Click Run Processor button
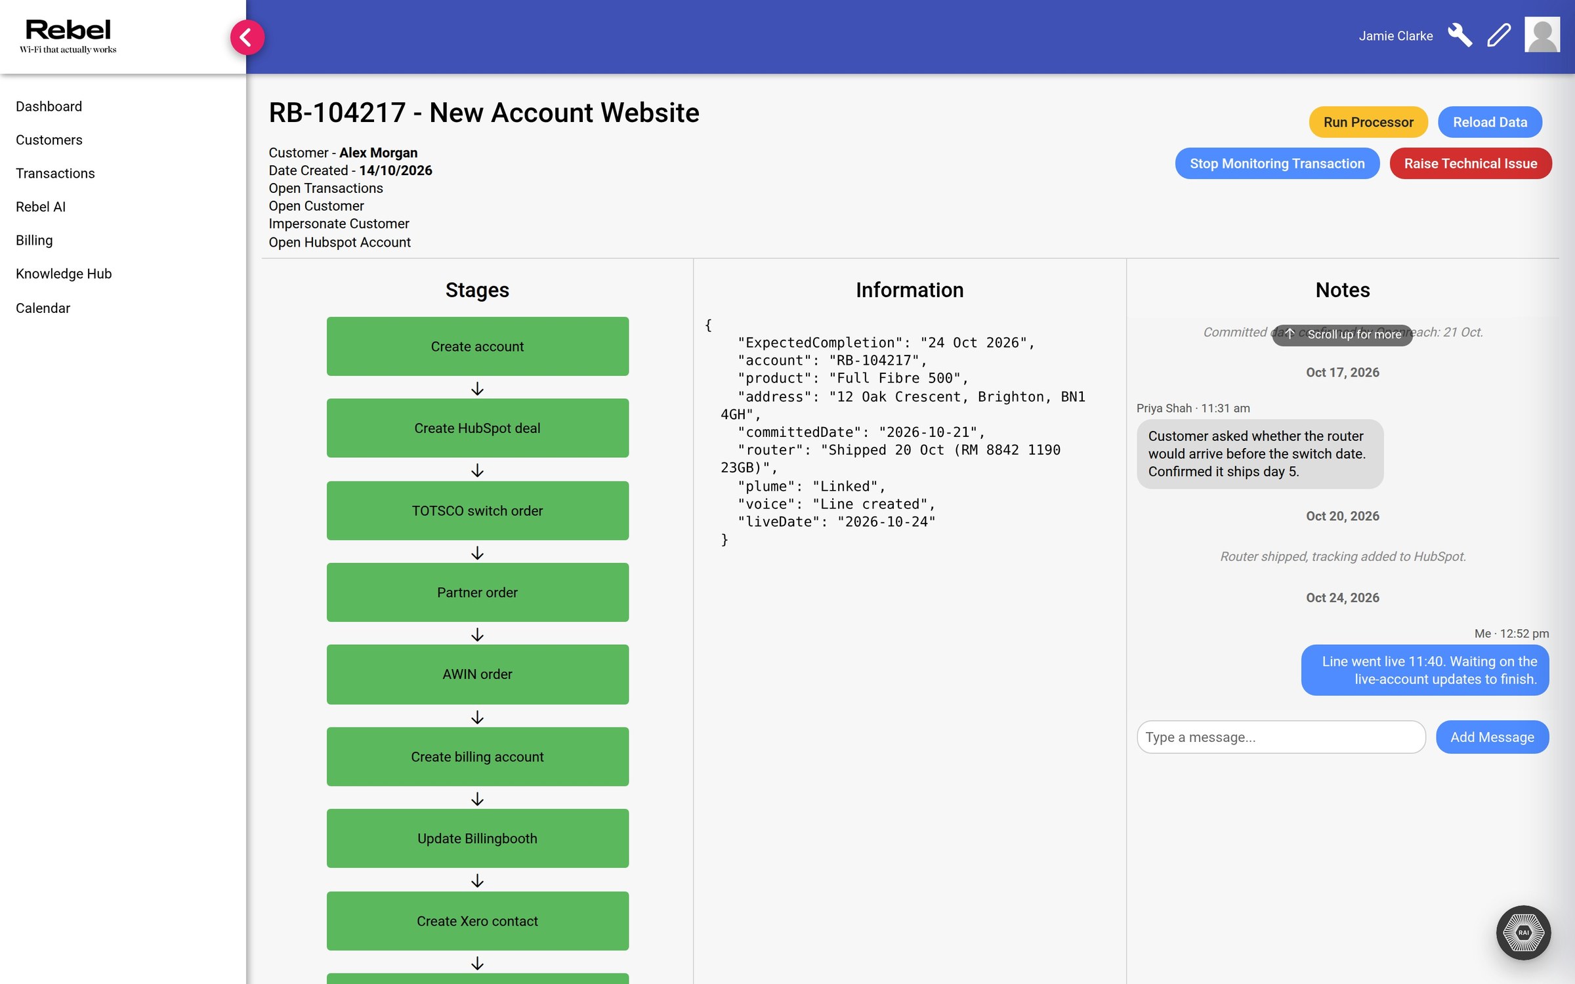This screenshot has height=984, width=1575. [x=1368, y=122]
